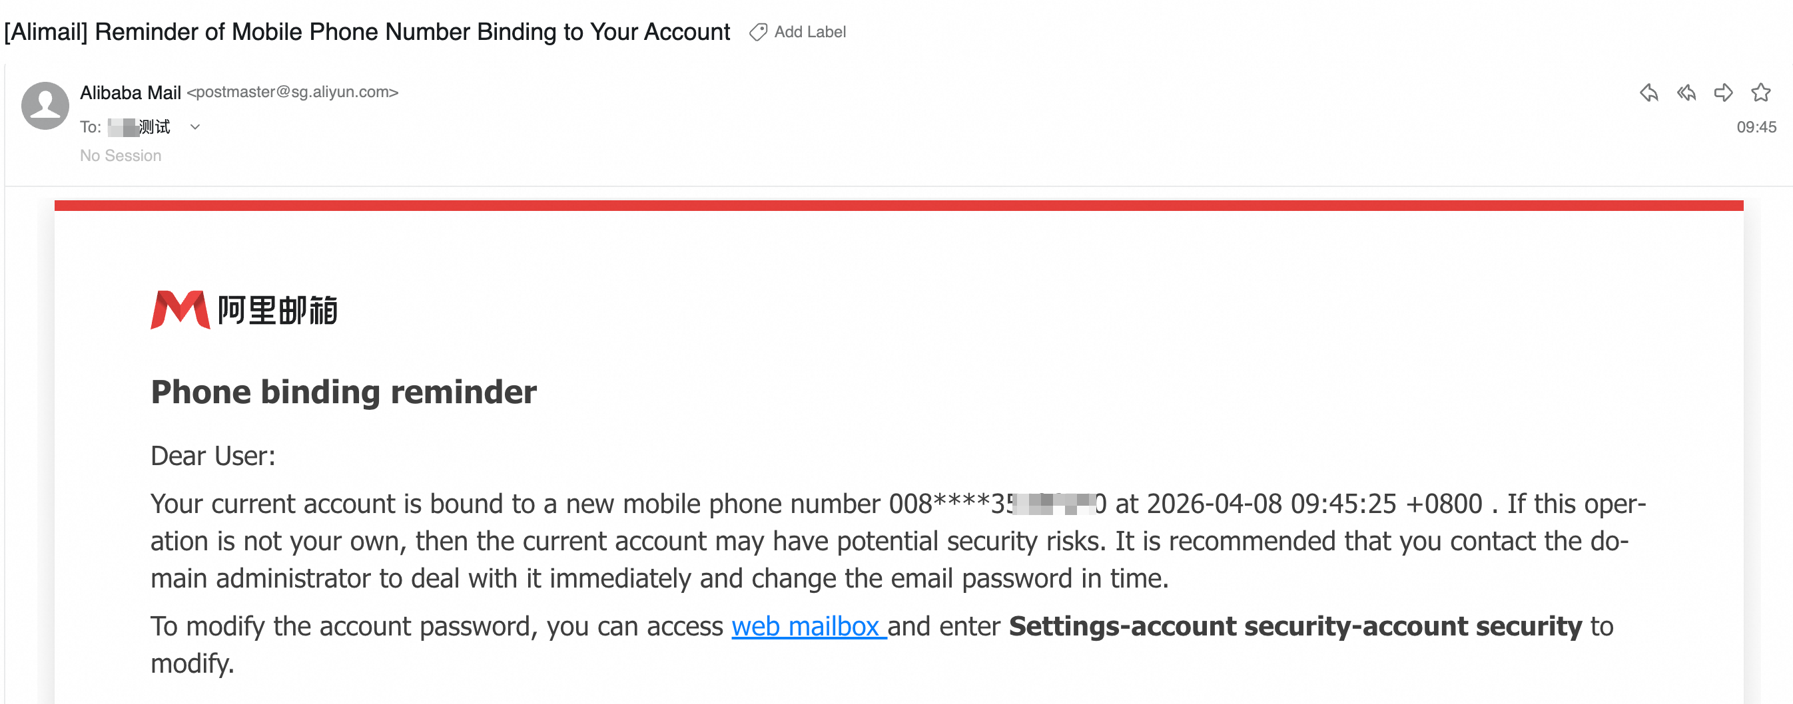Viewport: 1793px width, 704px height.
Task: Click the Reply arrow icon
Action: [x=1648, y=92]
